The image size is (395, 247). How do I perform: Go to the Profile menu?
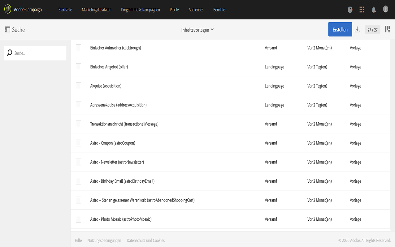(174, 10)
